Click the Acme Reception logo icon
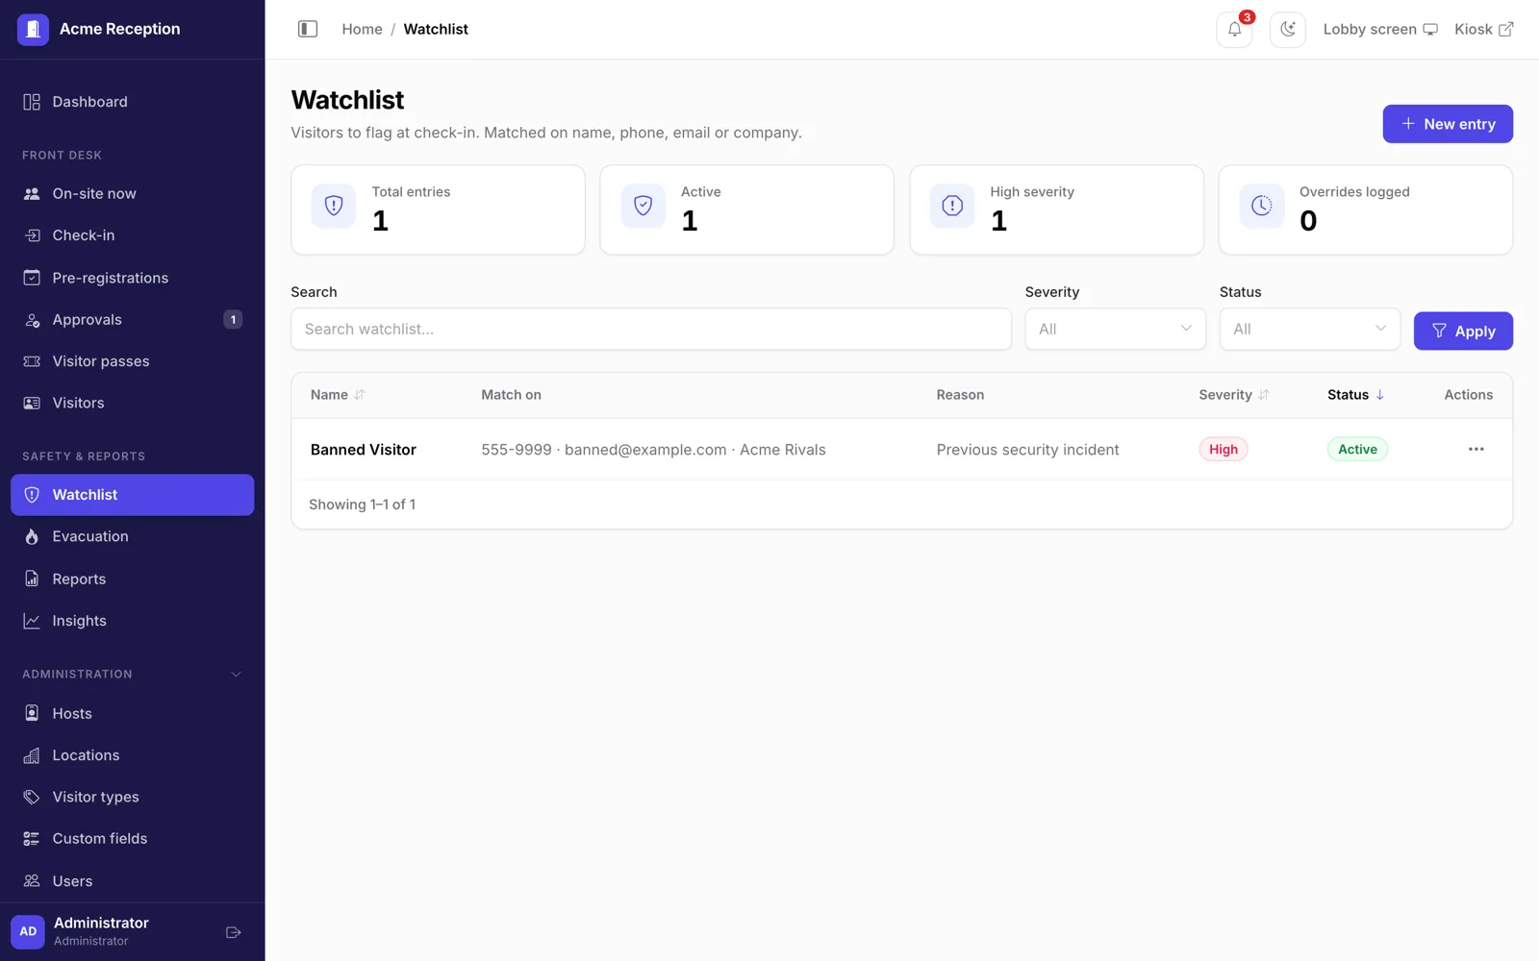Image resolution: width=1539 pixels, height=961 pixels. (x=33, y=29)
